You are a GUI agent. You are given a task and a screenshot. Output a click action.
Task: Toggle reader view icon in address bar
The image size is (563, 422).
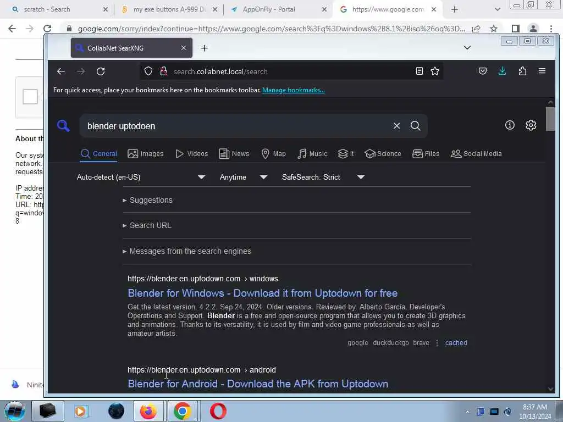(419, 71)
